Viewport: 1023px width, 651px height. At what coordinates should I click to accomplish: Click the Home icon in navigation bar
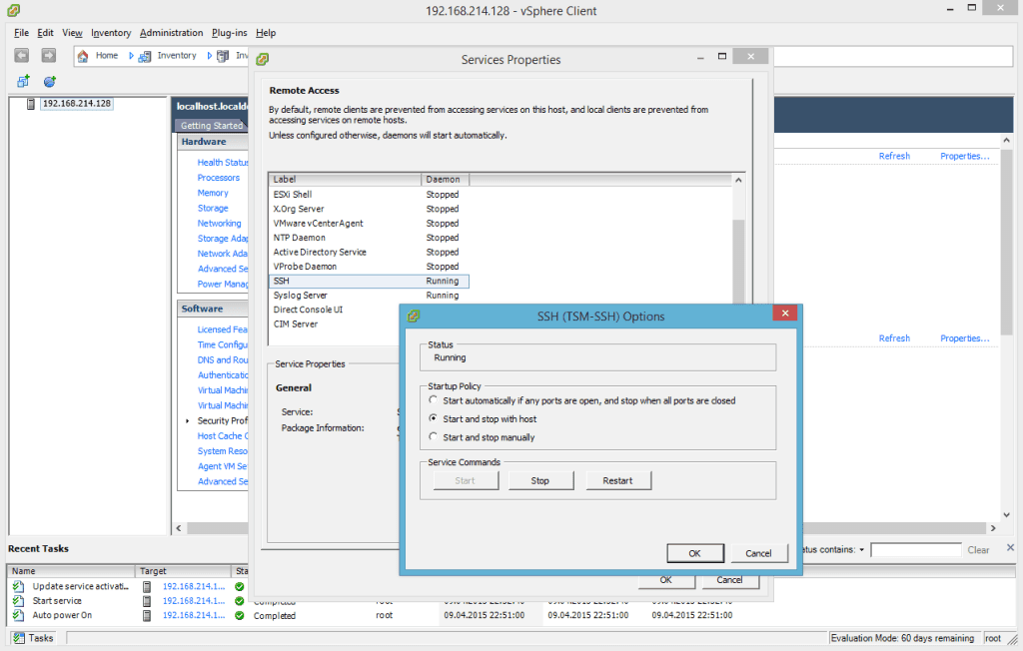pos(83,56)
